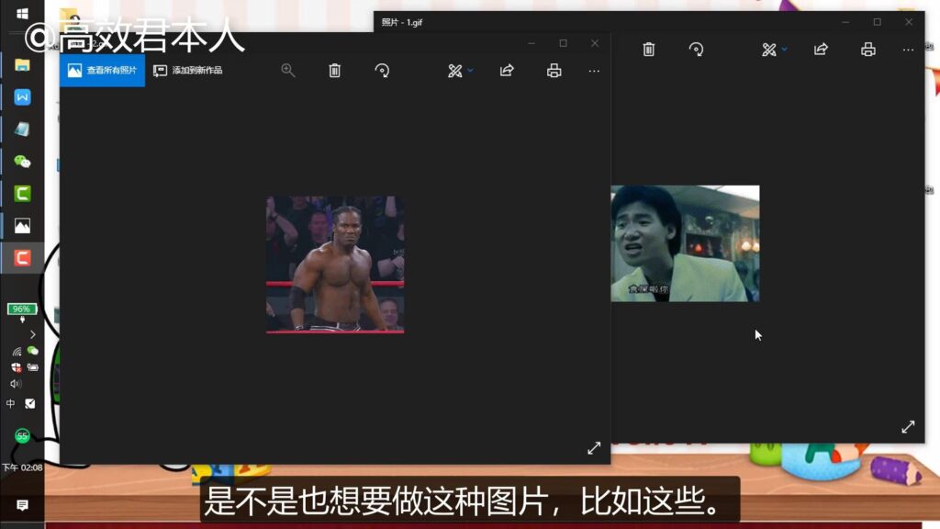Rotate 1.gif in the back Photos window
The image size is (940, 529).
pos(696,50)
